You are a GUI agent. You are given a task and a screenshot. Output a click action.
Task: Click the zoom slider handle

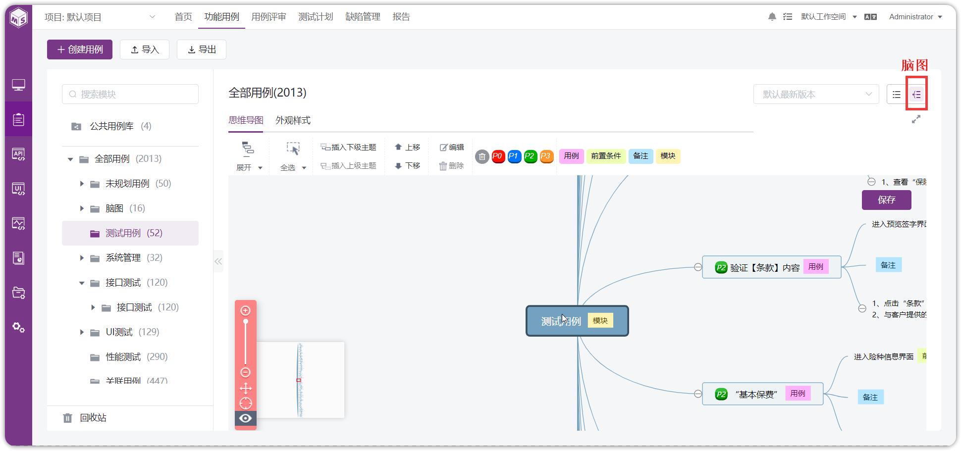click(x=245, y=322)
